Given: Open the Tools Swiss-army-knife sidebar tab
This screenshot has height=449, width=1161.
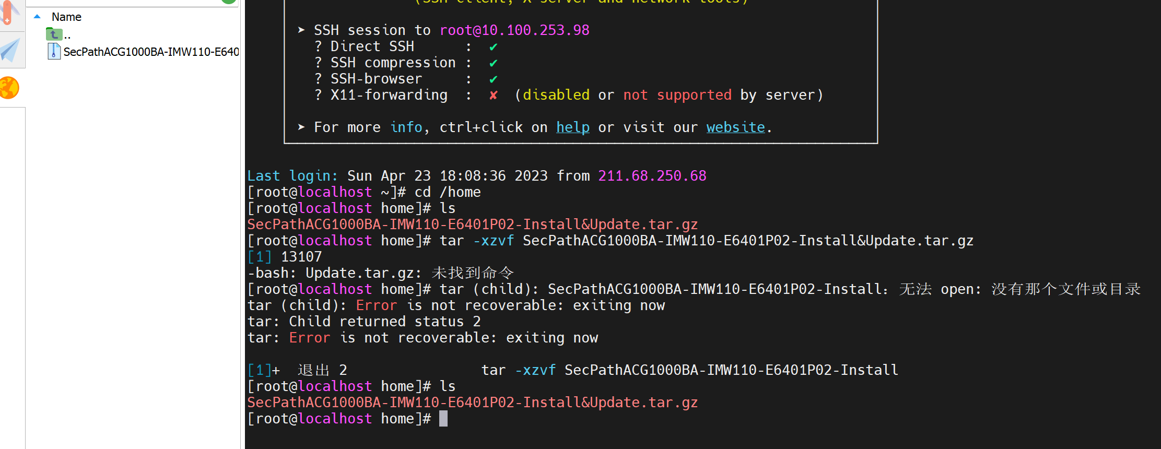Looking at the screenshot, I should (x=9, y=13).
